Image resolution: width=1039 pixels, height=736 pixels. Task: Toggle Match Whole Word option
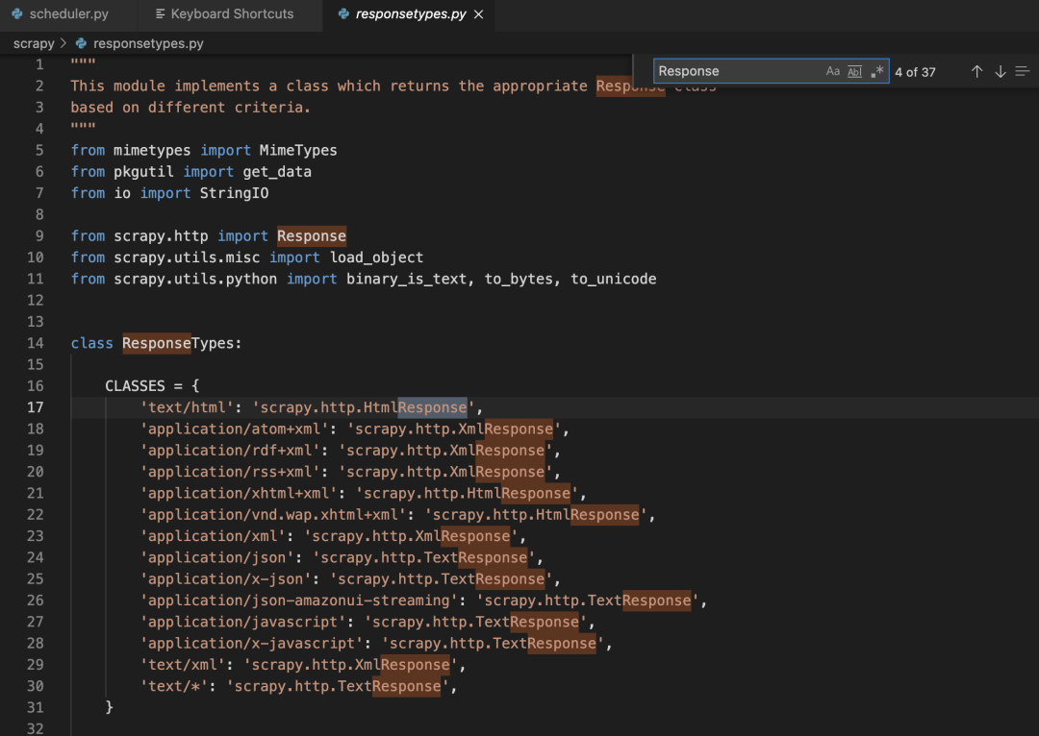tap(855, 71)
